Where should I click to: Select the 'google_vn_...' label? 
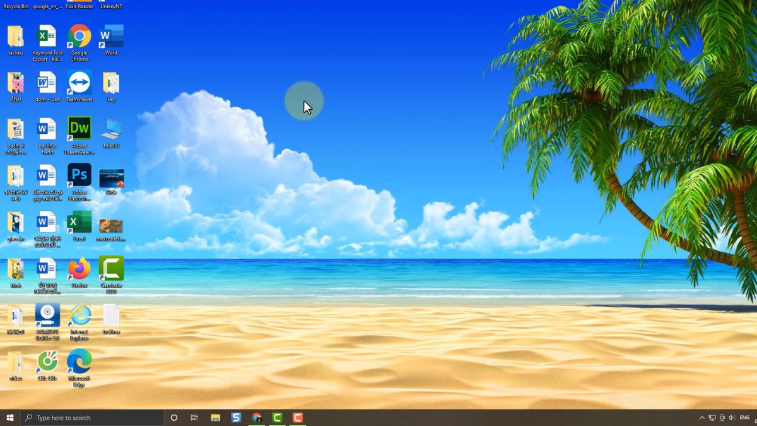47,6
